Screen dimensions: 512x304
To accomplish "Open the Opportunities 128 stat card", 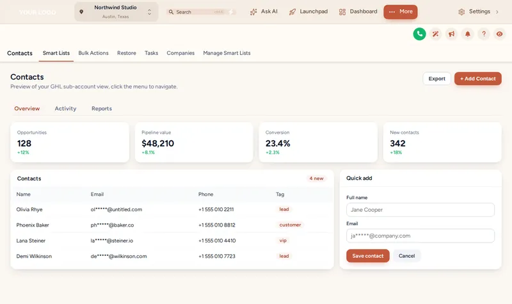I will (70, 142).
